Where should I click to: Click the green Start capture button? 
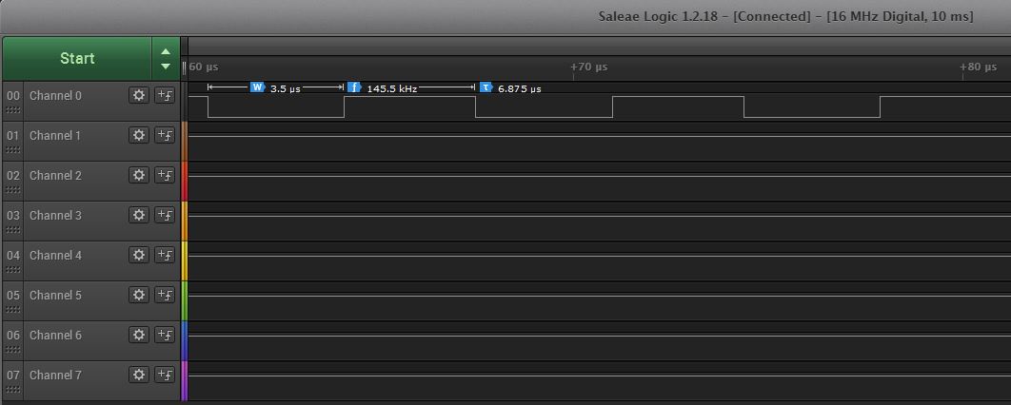pyautogui.click(x=77, y=59)
